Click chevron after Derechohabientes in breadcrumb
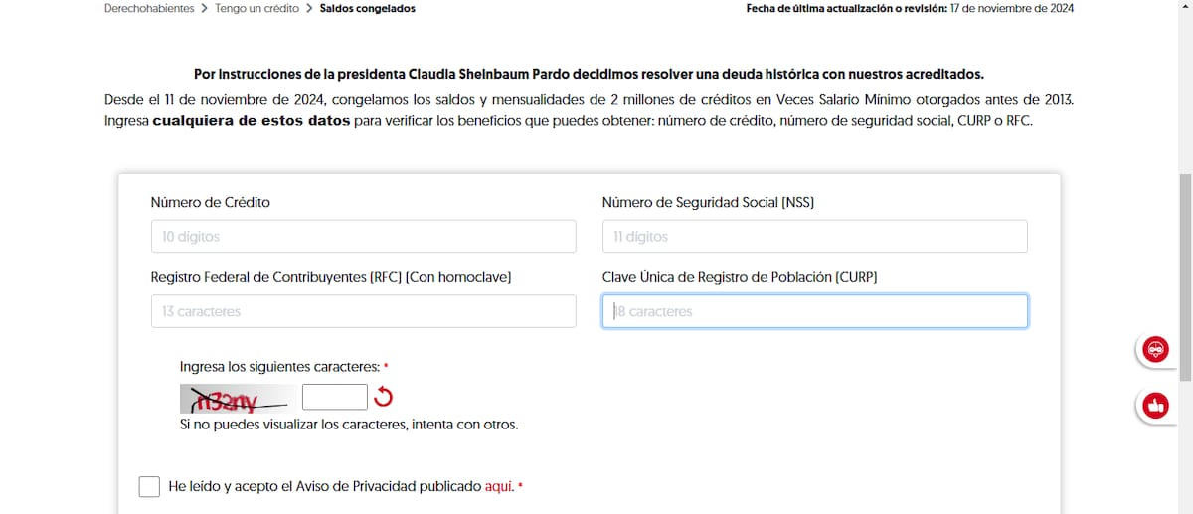This screenshot has width=1193, height=514. click(204, 9)
